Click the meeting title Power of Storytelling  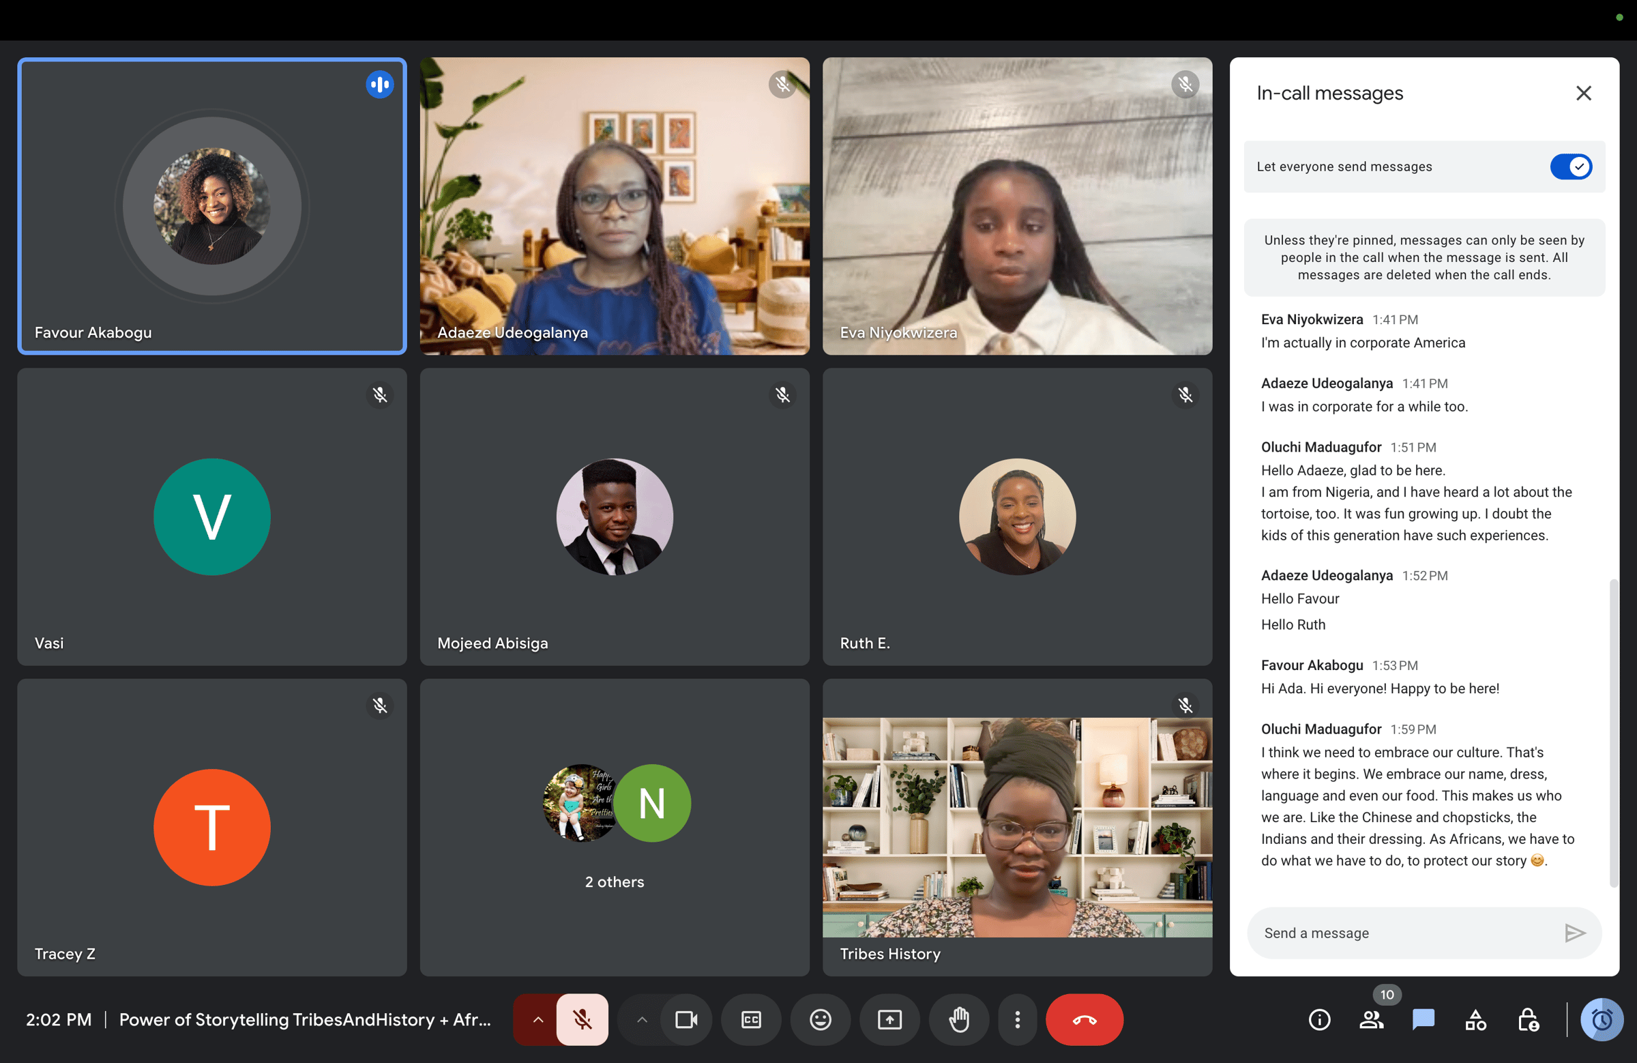(x=305, y=1019)
